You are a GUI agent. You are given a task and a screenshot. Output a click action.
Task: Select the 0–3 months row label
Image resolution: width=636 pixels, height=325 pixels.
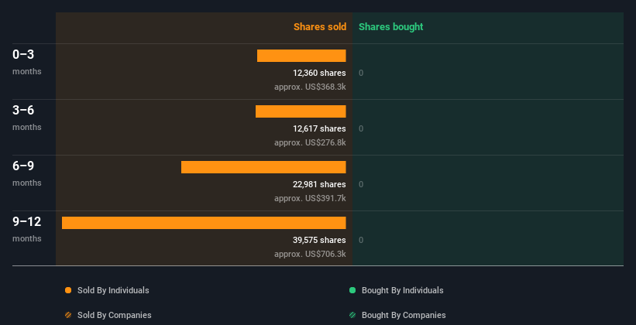pyautogui.click(x=27, y=62)
